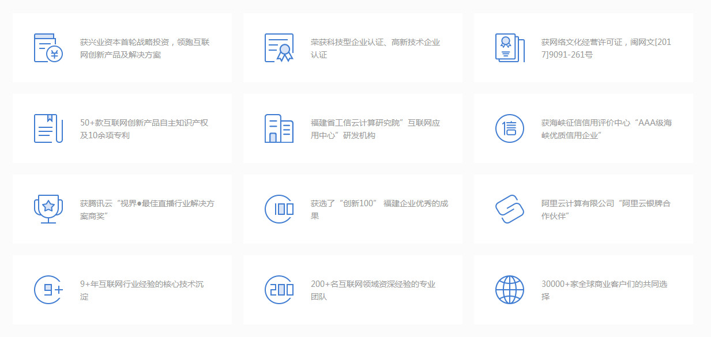The height and width of the screenshot is (337, 711).
Task: Click the network culture license icon
Action: pos(510,48)
